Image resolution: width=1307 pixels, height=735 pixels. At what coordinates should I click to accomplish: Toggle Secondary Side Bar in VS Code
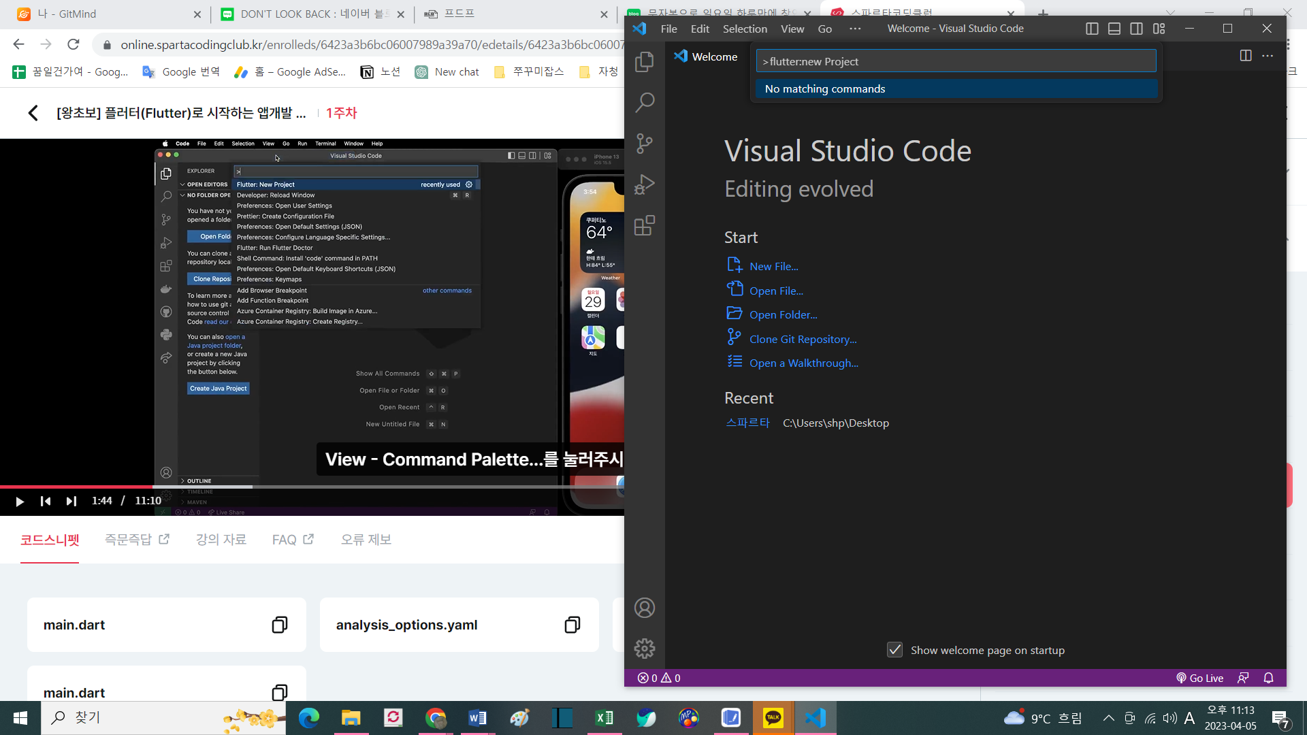(x=1136, y=29)
